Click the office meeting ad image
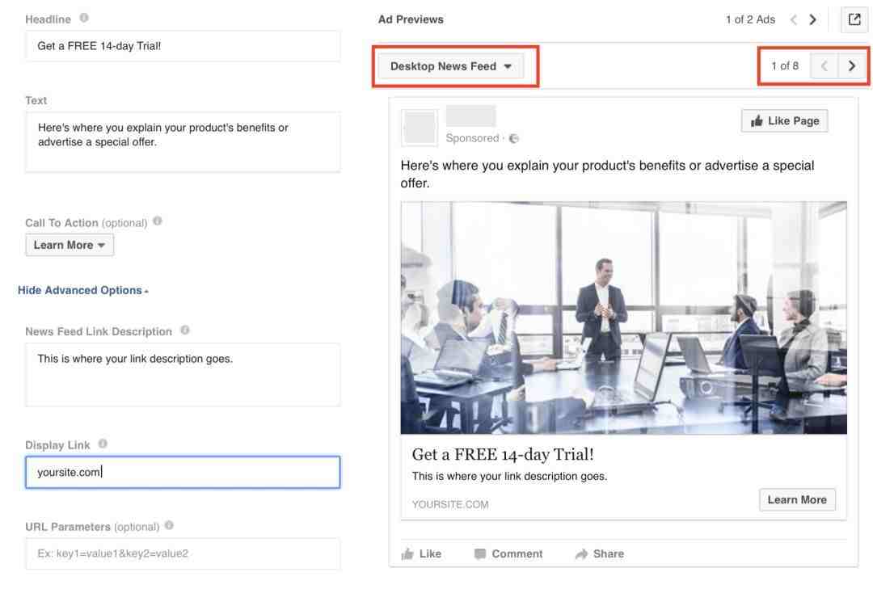Screen dimensions: 873x589 point(623,318)
